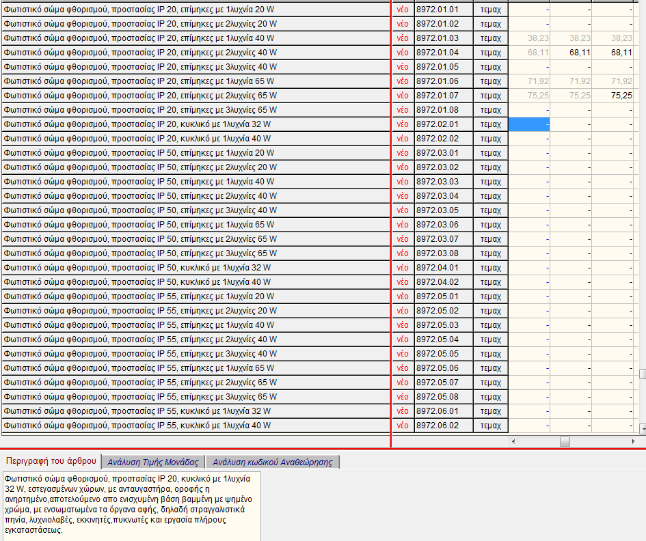Select the highlighted blue cell in row 8972.02.01
The height and width of the screenshot is (541, 646).
tap(529, 124)
